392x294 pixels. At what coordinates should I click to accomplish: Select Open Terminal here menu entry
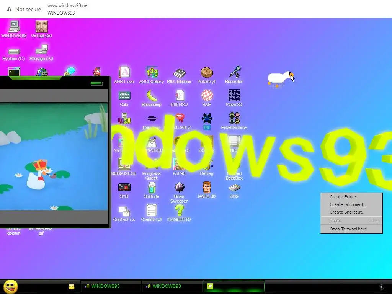click(x=351, y=229)
